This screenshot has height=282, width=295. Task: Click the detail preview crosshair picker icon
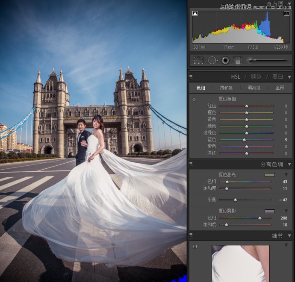click(x=195, y=247)
